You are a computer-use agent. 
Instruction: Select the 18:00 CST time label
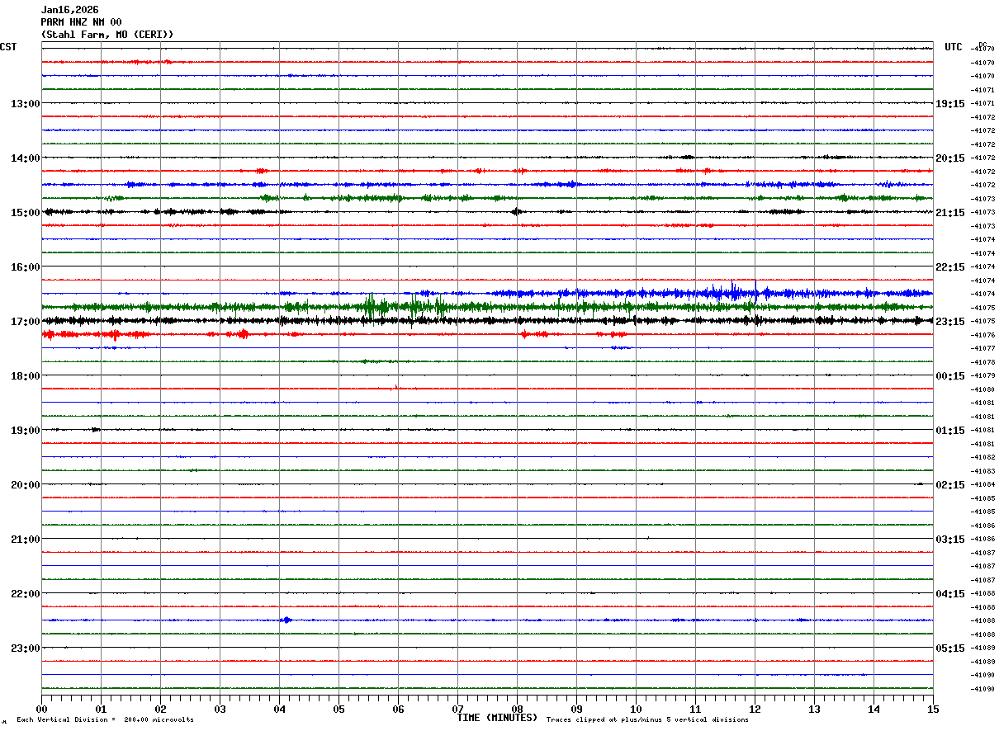pyautogui.click(x=25, y=376)
